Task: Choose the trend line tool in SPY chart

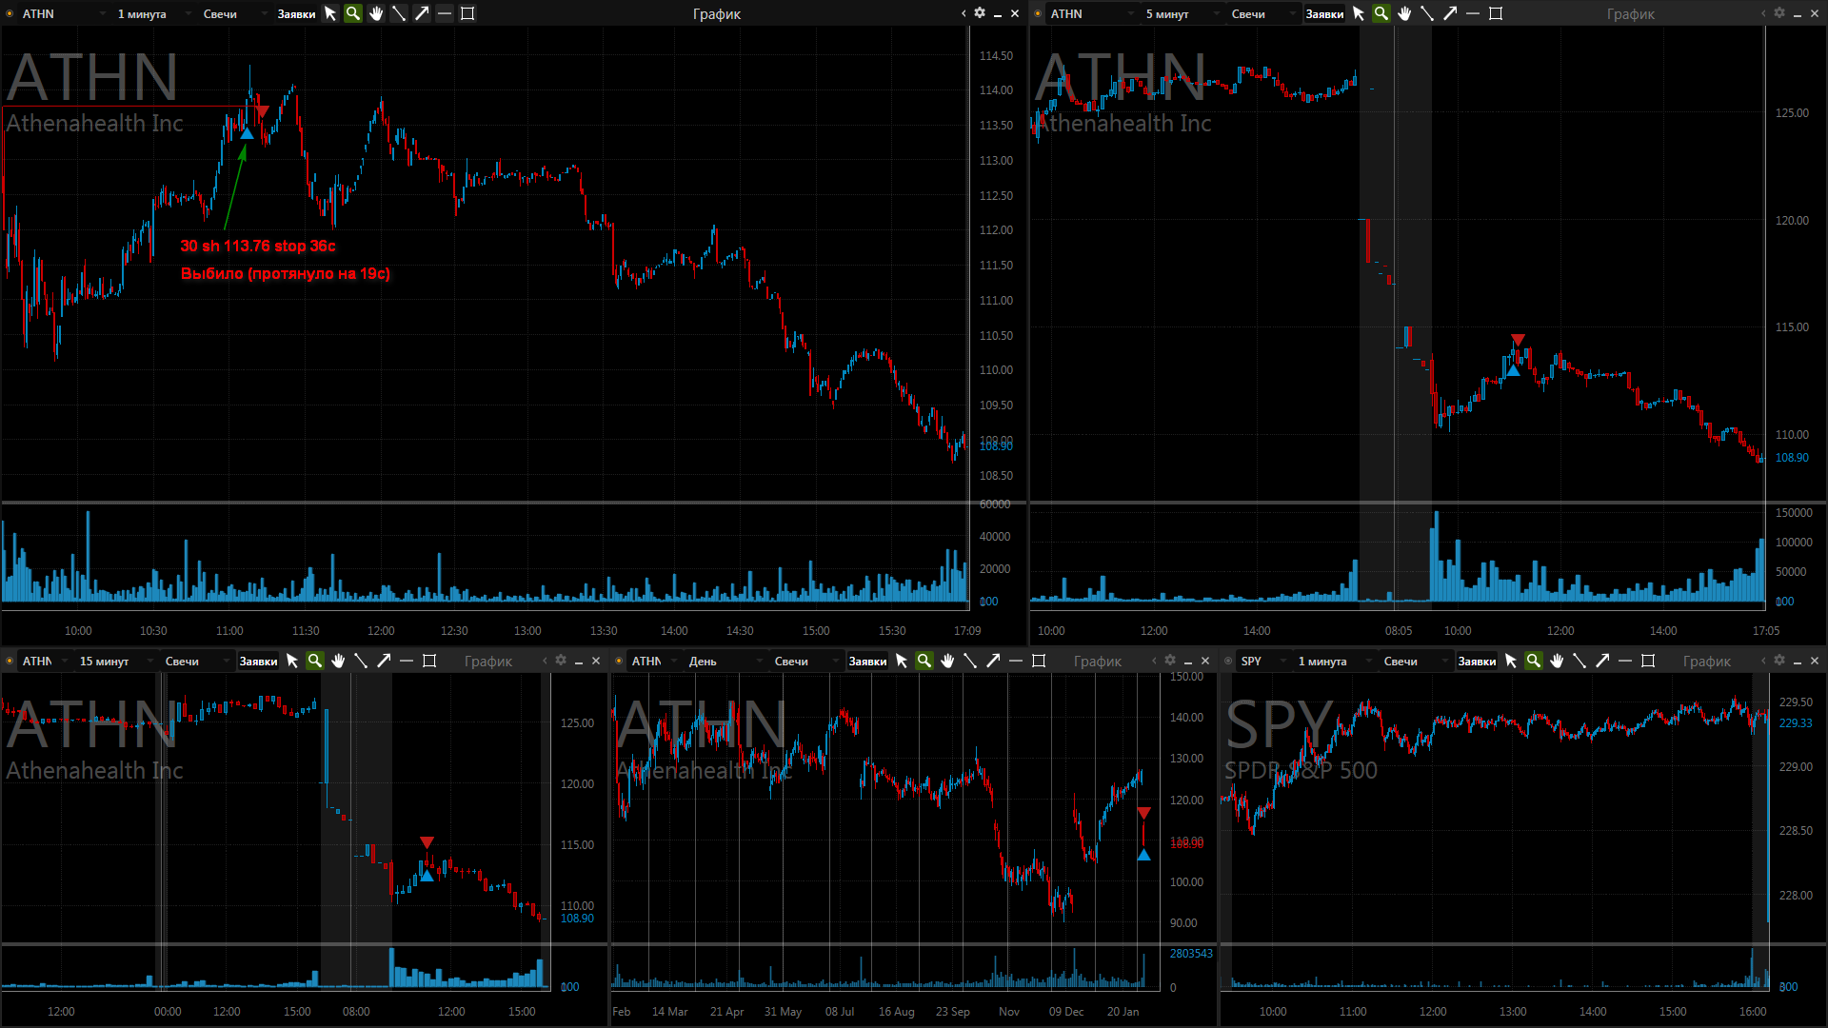Action: click(x=1580, y=661)
